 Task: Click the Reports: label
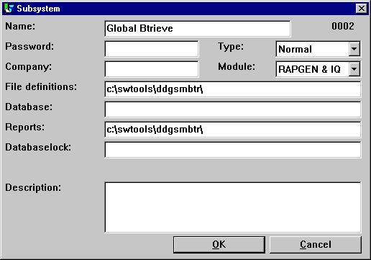point(25,127)
